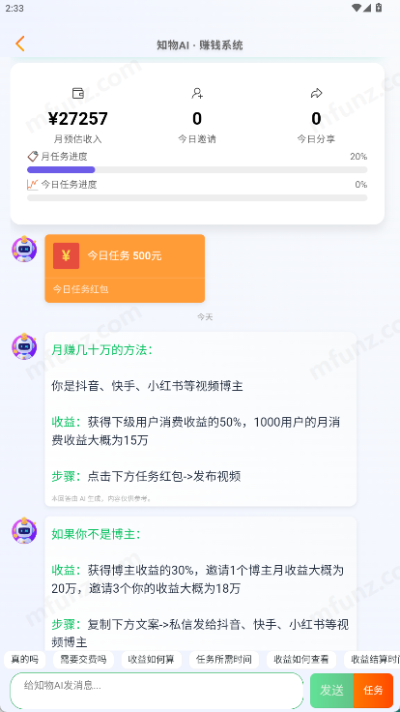The image size is (400, 712).
Task: Select the 收益如何算 quick reply chip
Action: pos(151,660)
